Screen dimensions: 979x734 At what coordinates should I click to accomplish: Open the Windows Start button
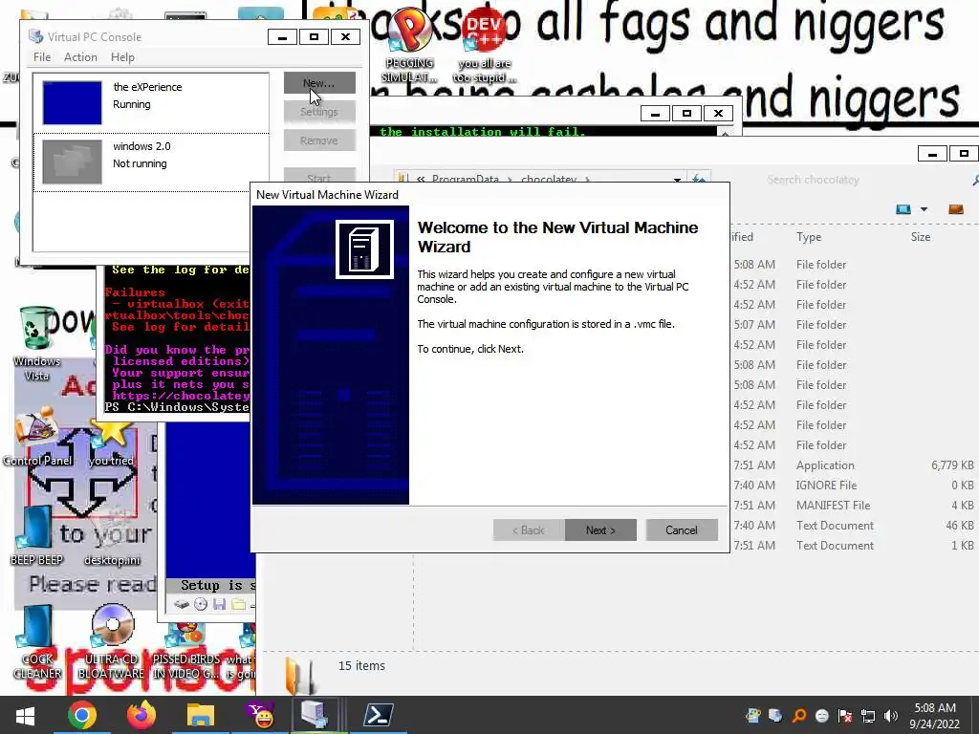point(25,715)
